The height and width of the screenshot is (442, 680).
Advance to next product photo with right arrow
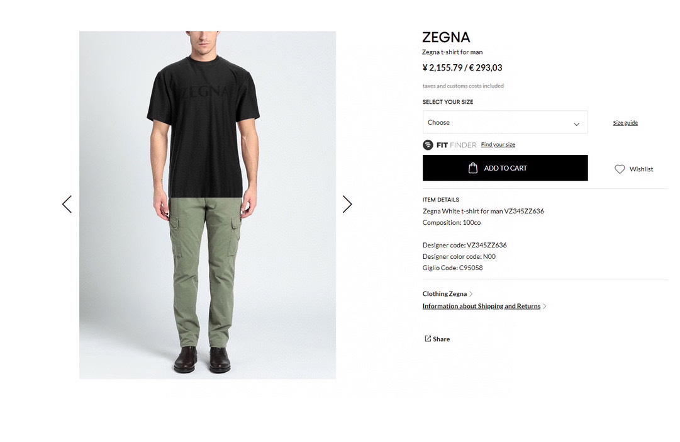click(347, 204)
